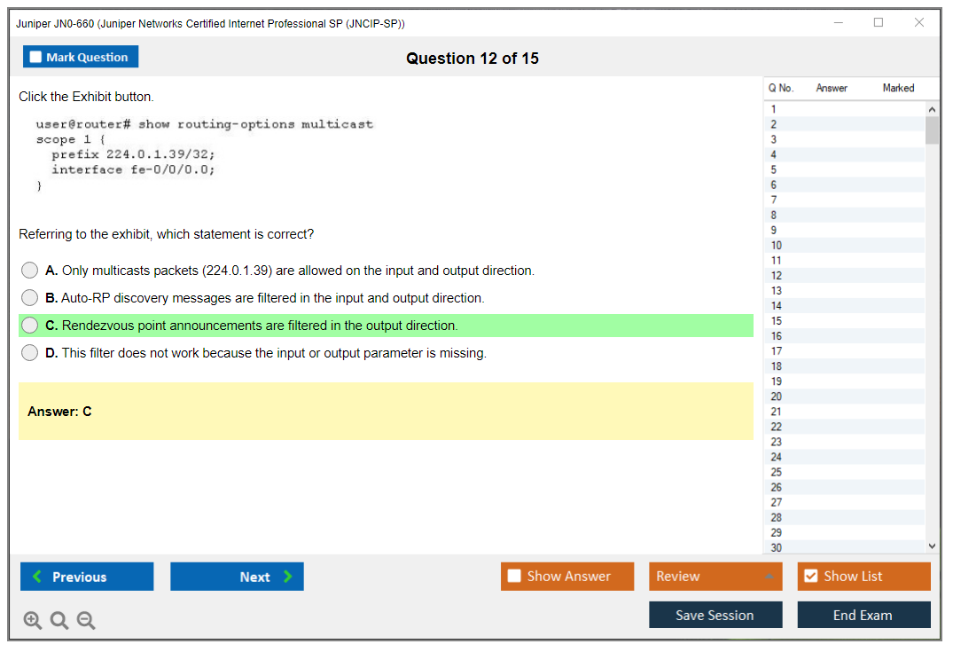The image size is (953, 652).
Task: Click the zoom in magnifier icon
Action: point(33,621)
